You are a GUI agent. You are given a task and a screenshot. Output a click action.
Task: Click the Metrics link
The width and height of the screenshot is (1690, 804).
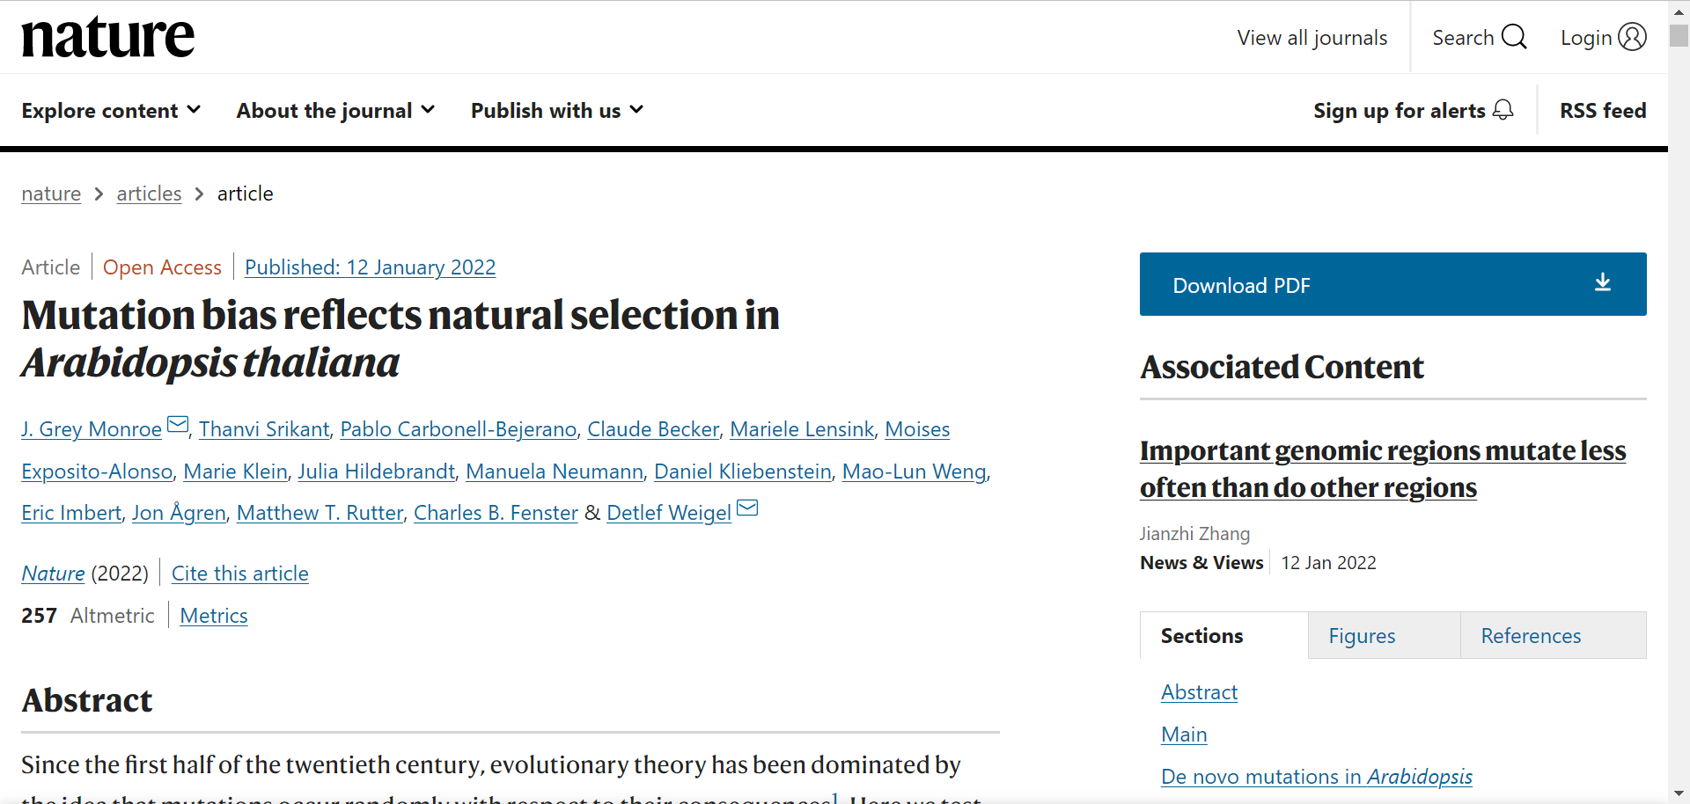click(x=214, y=616)
